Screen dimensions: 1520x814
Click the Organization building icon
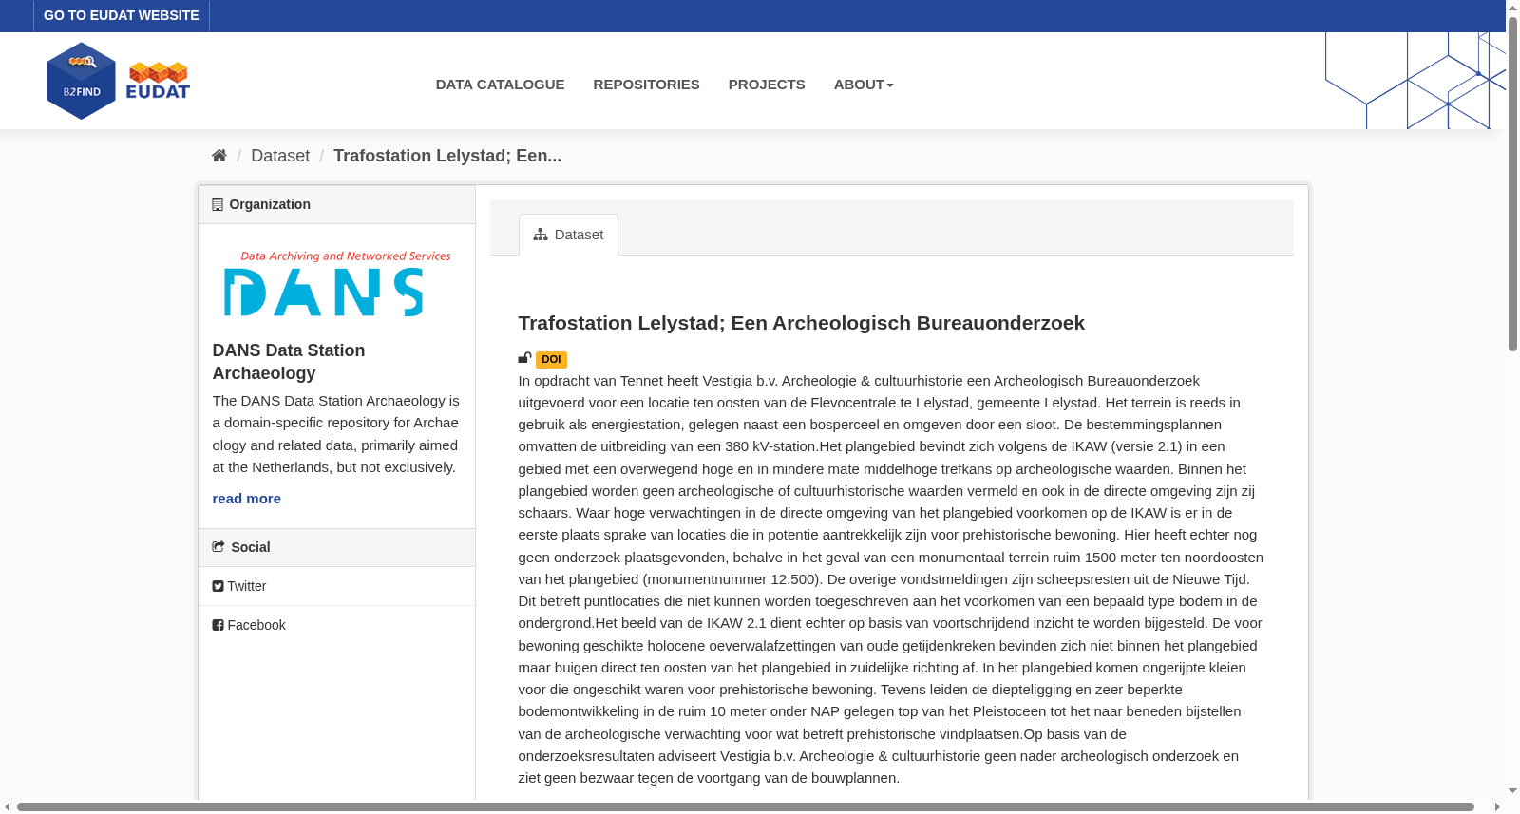218,204
